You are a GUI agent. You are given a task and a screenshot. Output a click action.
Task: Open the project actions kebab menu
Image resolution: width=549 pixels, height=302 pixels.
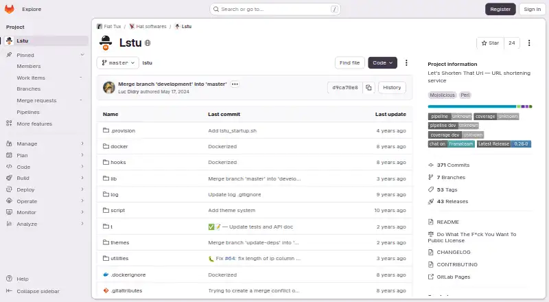point(529,43)
